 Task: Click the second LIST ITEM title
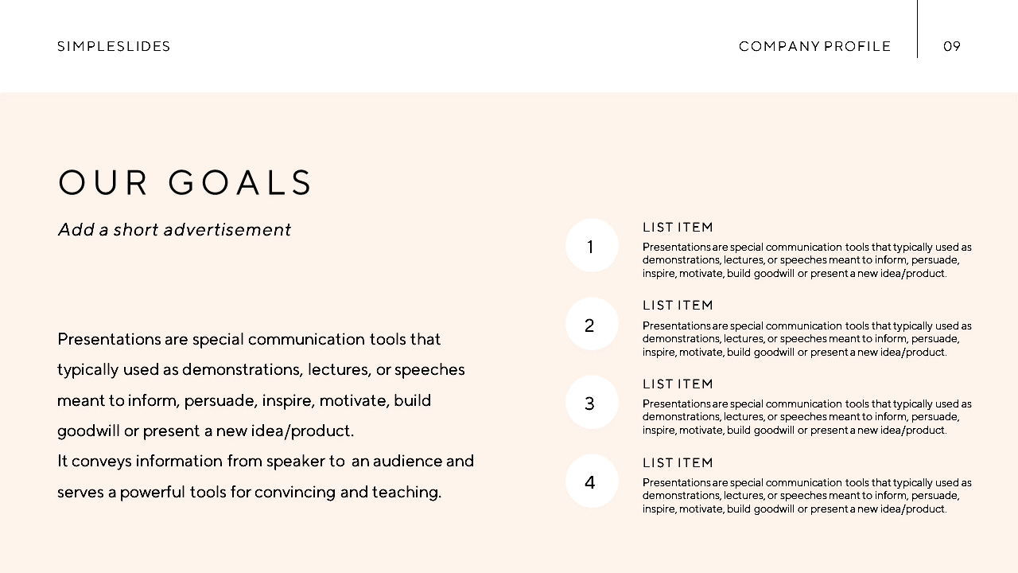coord(678,305)
